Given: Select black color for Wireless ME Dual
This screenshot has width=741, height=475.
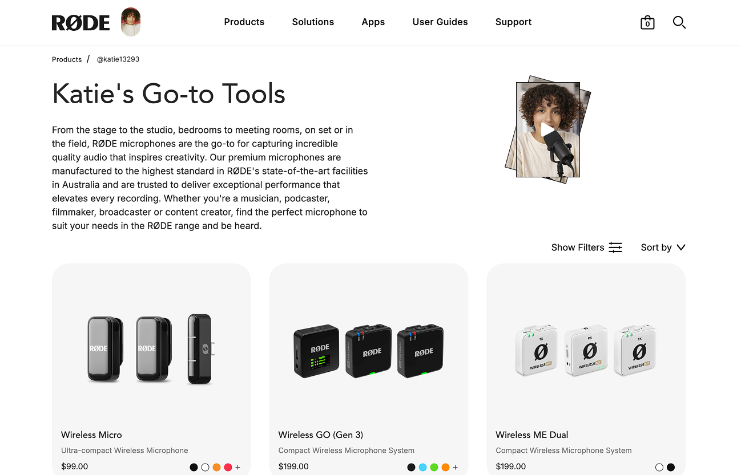Looking at the screenshot, I should pos(671,467).
